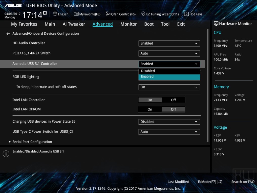Open MyFavorite(F3)
This screenshot has width=257, height=193.
87,14
